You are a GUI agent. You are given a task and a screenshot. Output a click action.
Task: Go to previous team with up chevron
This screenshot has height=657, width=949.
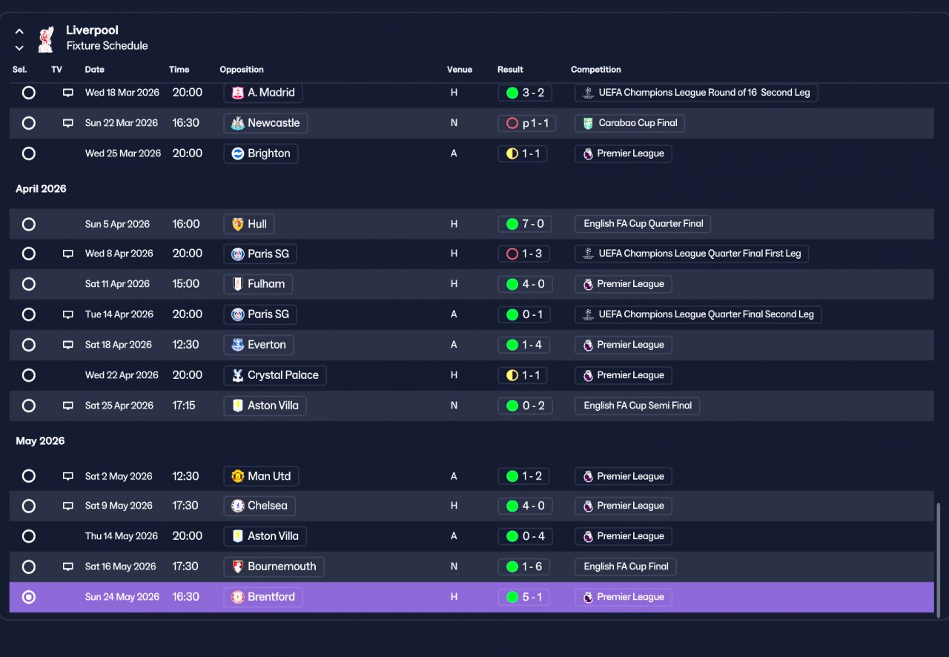click(x=19, y=32)
